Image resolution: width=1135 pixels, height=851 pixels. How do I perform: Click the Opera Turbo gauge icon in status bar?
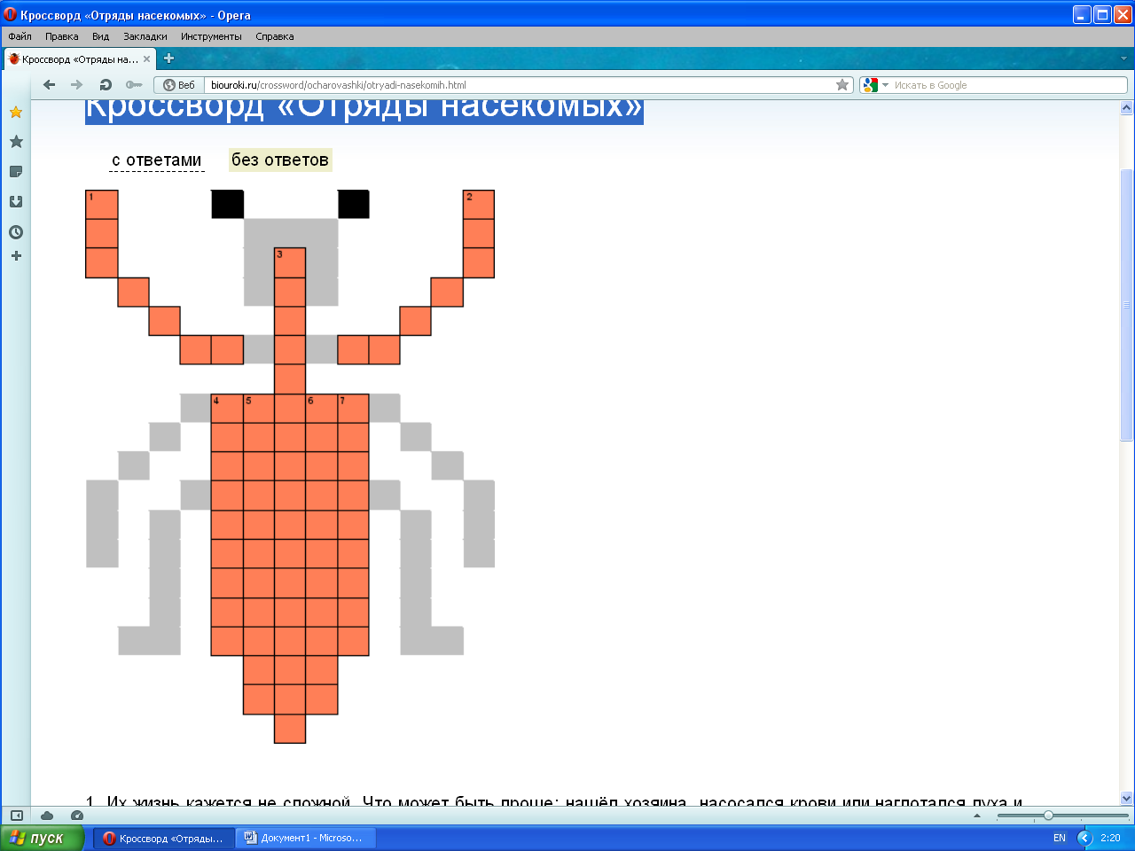[77, 816]
